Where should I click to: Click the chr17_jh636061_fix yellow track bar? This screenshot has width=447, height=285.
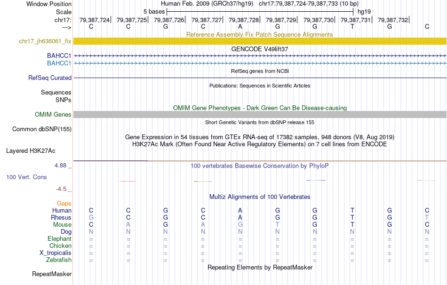click(x=260, y=41)
